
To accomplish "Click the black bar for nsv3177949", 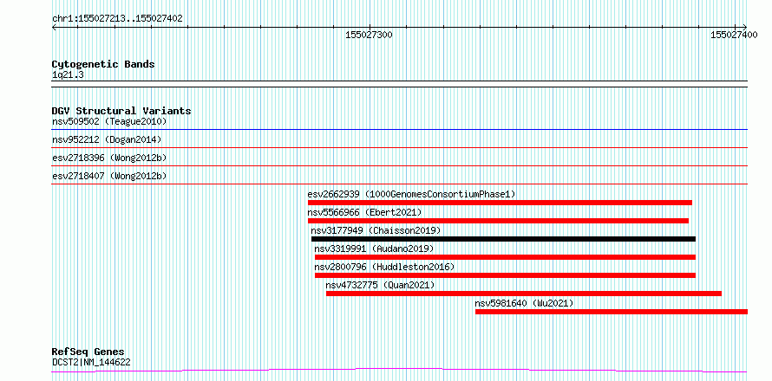I will tap(503, 239).
